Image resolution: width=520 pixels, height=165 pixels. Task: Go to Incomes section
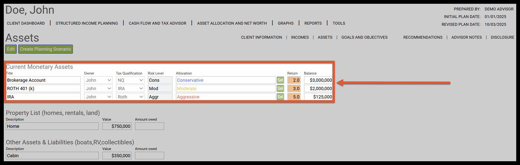click(x=300, y=37)
